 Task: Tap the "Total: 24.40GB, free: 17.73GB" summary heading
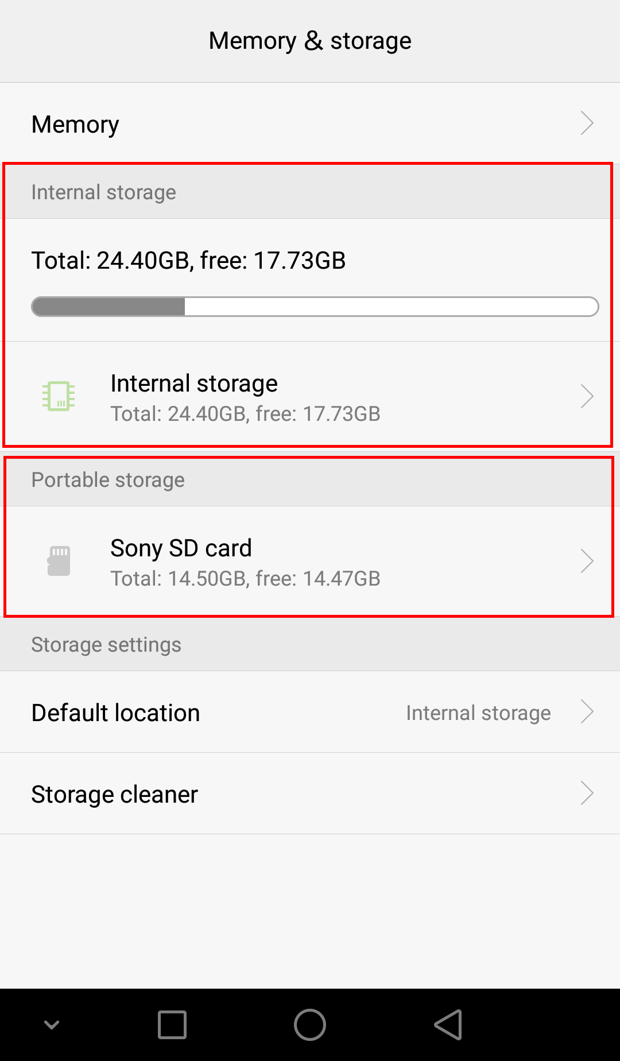pyautogui.click(x=188, y=261)
